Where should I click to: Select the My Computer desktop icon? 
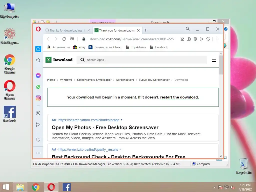click(10, 10)
